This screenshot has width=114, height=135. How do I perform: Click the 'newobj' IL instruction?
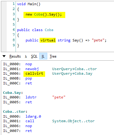(x=32, y=69)
